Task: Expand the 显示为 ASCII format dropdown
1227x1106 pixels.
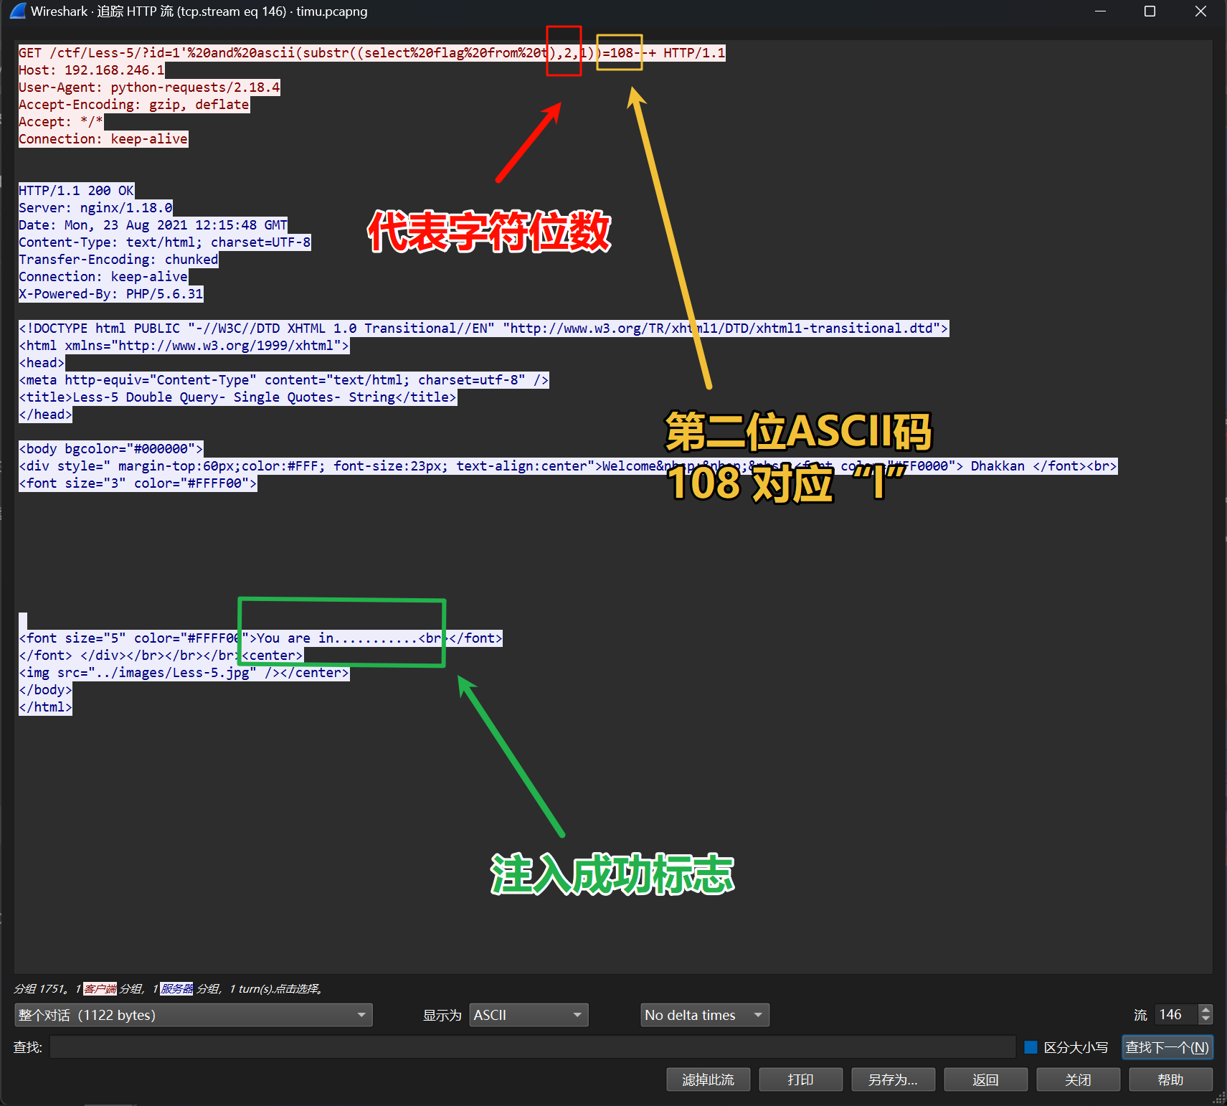Action: (528, 1015)
